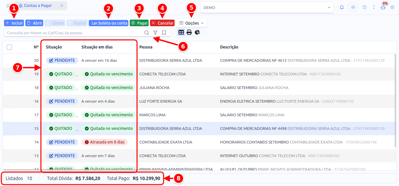399x186 pixels.
Task: Go to home via house icon
Action: click(8, 6)
